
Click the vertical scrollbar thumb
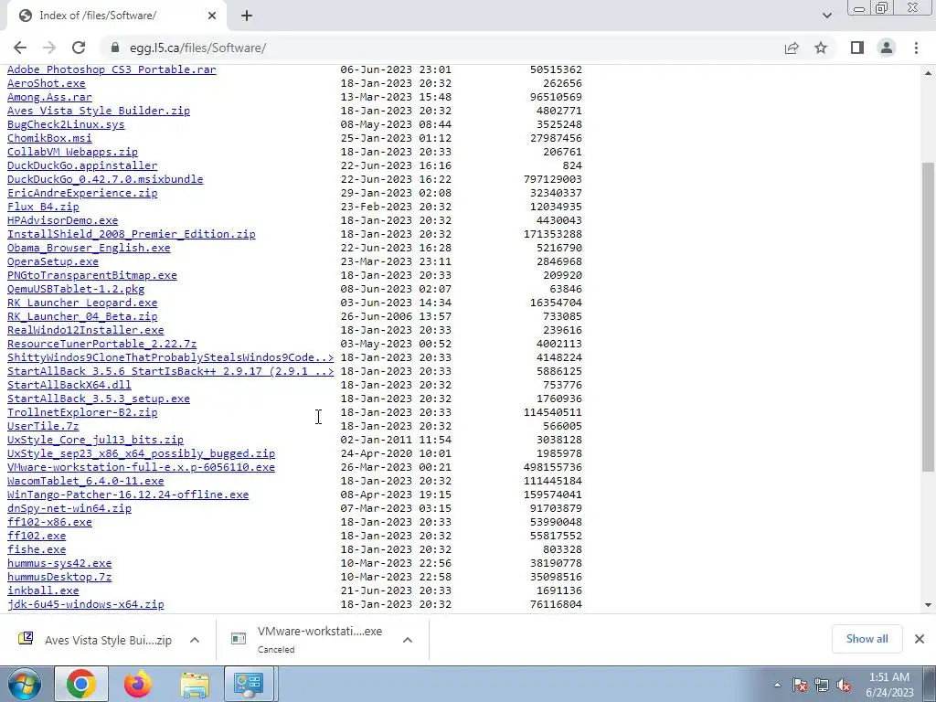929,316
